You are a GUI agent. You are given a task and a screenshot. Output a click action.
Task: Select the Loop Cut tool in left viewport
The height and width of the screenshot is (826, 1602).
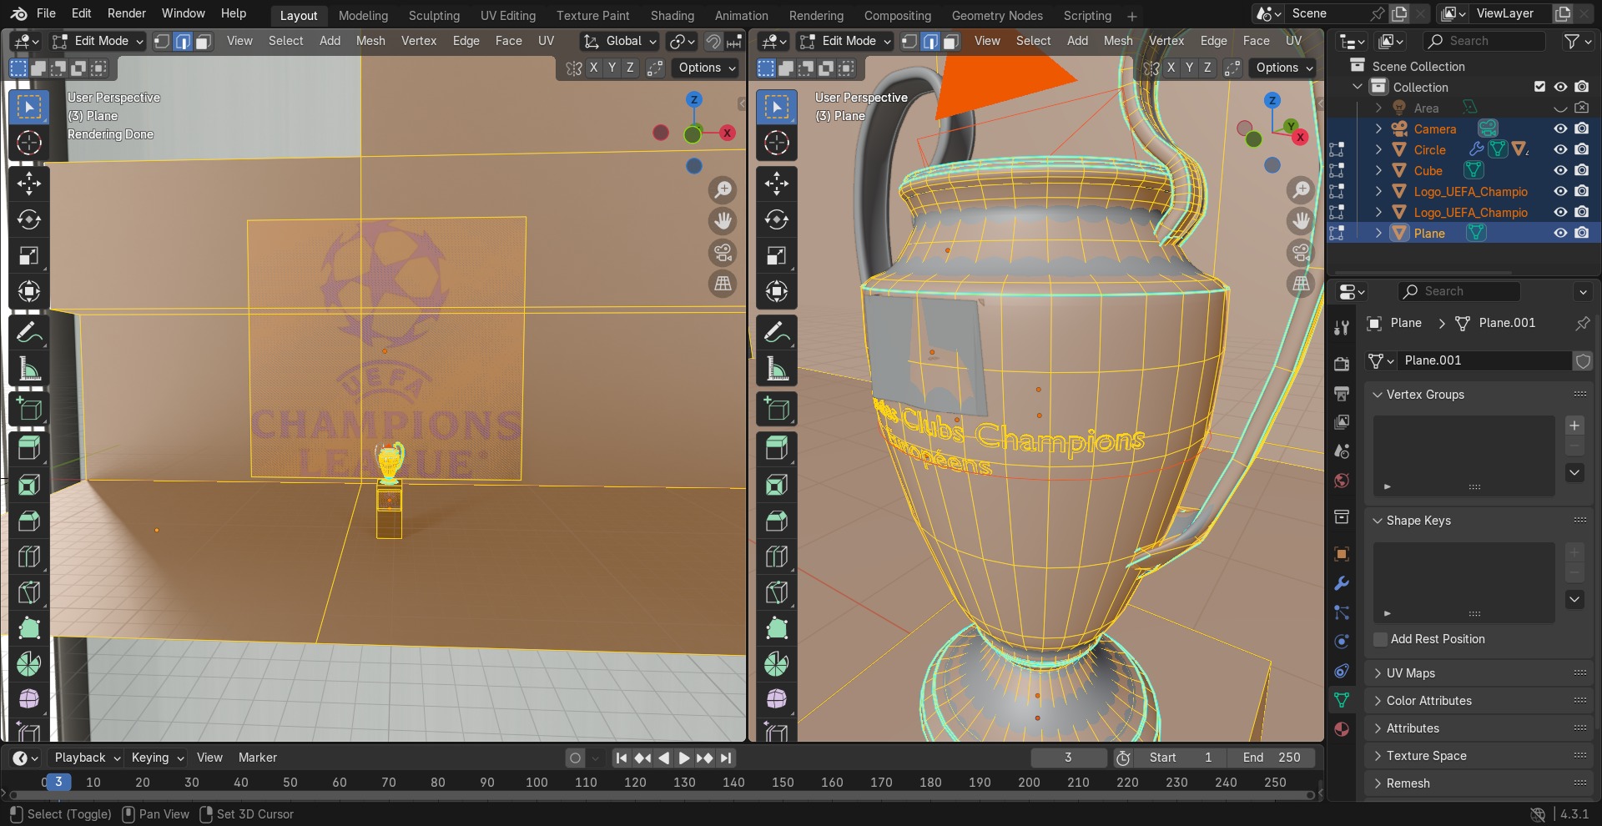tap(29, 557)
